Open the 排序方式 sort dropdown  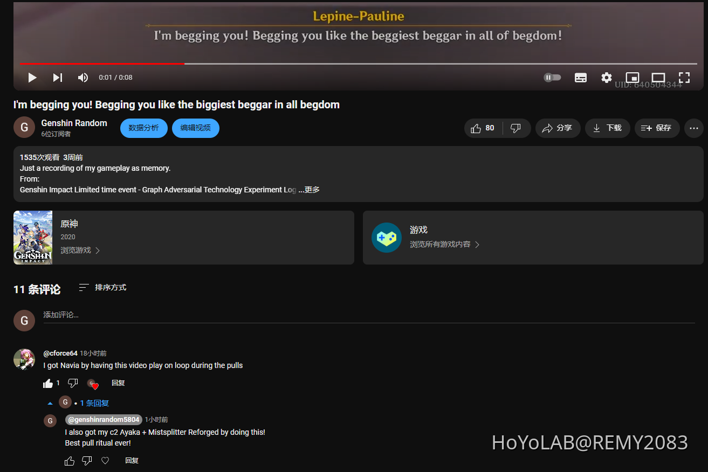[102, 288]
